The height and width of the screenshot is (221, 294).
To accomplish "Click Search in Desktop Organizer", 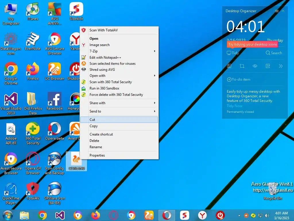I will 274,53.
